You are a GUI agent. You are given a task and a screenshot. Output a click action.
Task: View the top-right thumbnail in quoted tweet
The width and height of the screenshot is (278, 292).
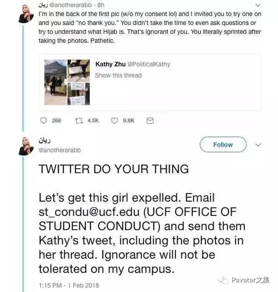[x=78, y=70]
